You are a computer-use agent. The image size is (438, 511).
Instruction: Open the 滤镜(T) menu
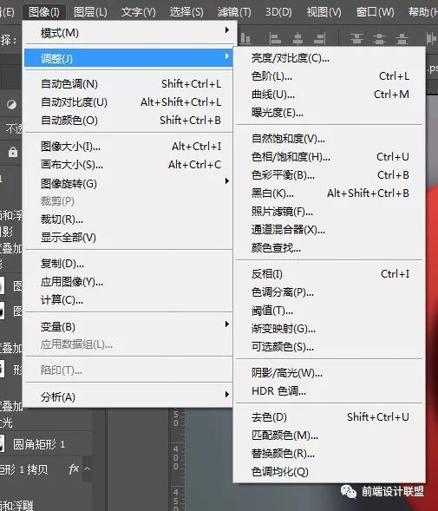(x=234, y=12)
